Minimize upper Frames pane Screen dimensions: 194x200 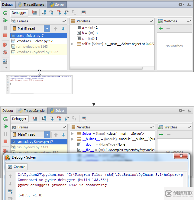pyautogui.click(x=64, y=21)
